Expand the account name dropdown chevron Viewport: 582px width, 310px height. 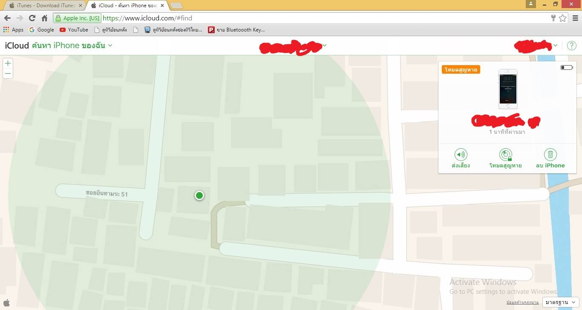click(x=556, y=46)
